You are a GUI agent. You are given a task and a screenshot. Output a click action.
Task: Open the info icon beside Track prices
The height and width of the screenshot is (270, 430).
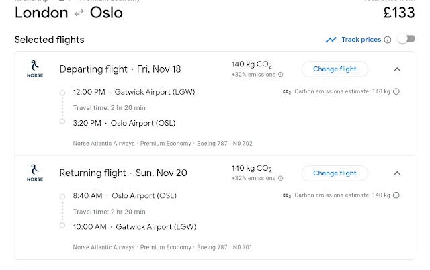point(387,40)
